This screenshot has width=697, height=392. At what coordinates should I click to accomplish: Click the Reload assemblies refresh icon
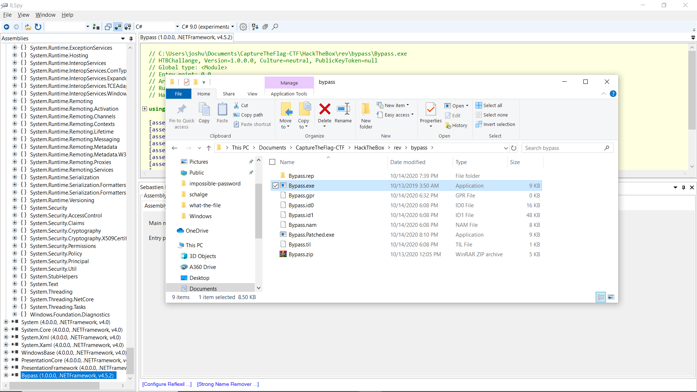point(38,27)
